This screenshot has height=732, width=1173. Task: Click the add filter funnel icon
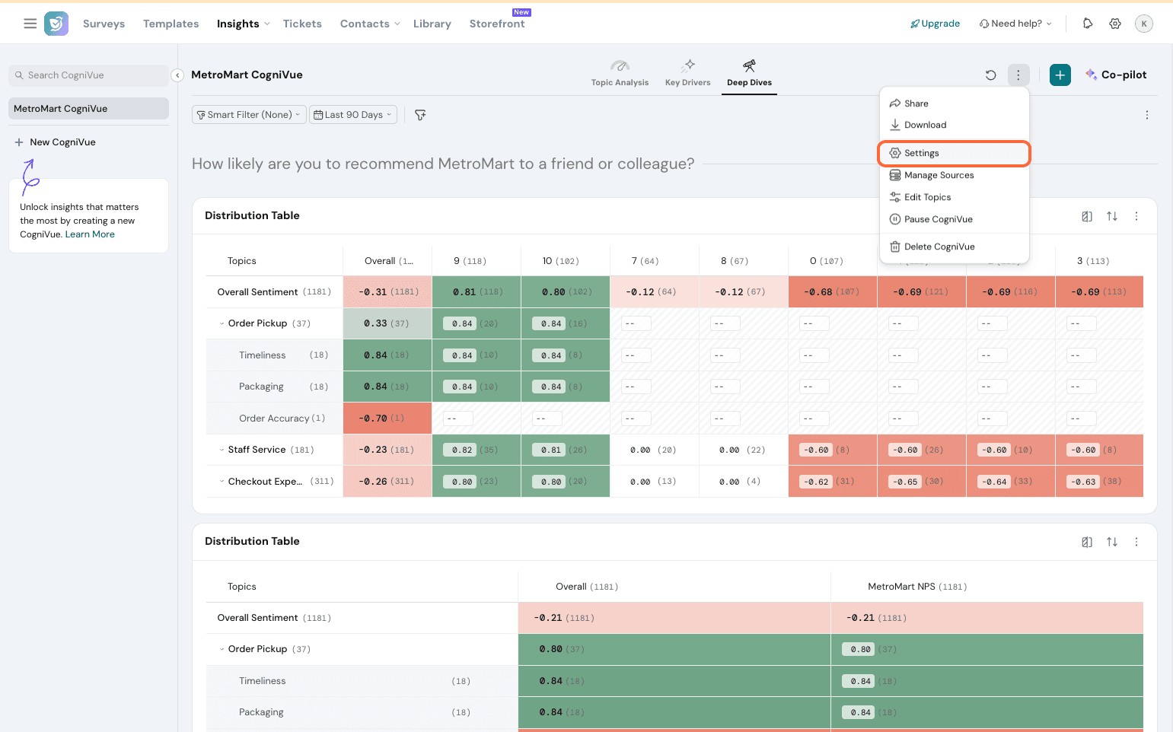420,115
